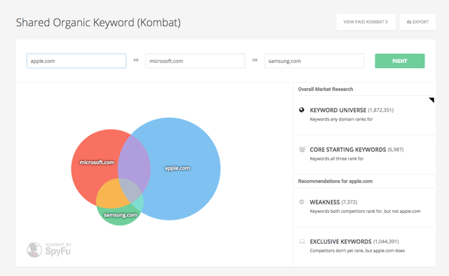This screenshot has height=276, width=449.
Task: Click the Export button label
Action: 420,22
